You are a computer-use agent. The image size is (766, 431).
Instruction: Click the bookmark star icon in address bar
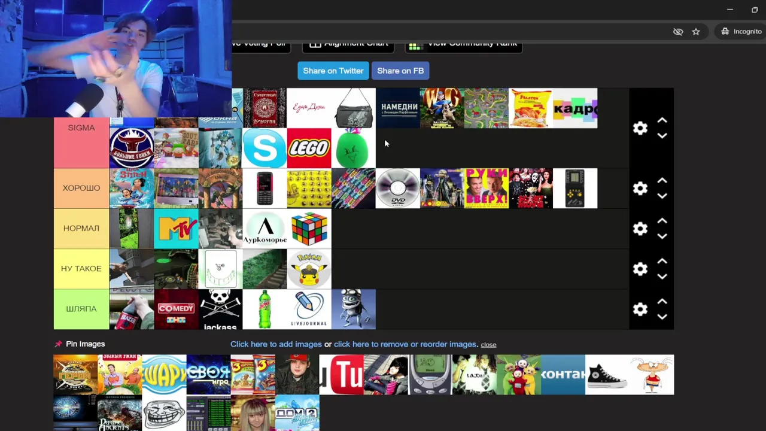click(x=696, y=31)
